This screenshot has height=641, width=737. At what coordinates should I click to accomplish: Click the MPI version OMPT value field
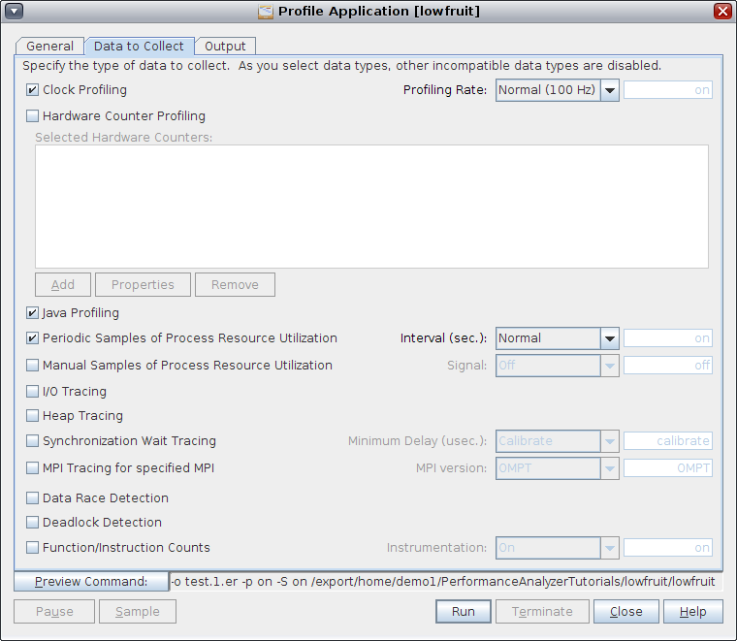point(668,468)
